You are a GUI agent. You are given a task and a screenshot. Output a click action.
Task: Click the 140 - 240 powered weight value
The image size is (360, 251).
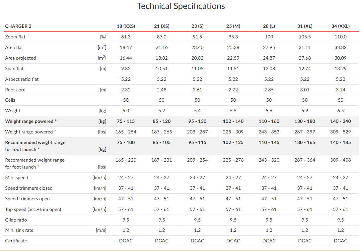click(x=340, y=121)
